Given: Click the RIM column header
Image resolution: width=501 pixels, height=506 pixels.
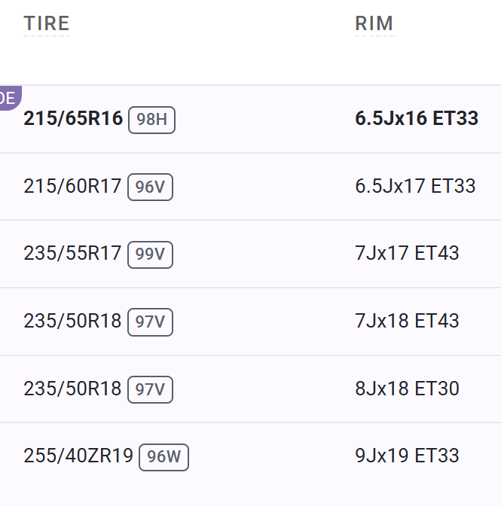Looking at the screenshot, I should [x=374, y=24].
